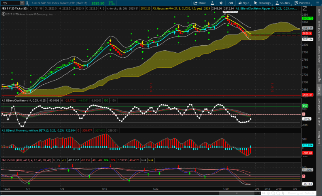The image size is (322, 196).
Task: Open the Live News sidebar tab
Action: 319,137
